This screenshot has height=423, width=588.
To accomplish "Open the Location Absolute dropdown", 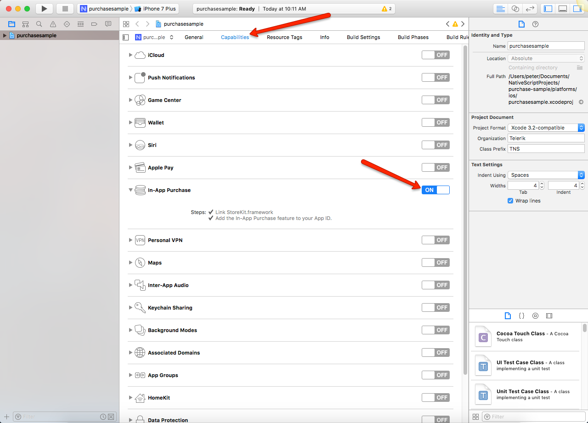I will 546,58.
